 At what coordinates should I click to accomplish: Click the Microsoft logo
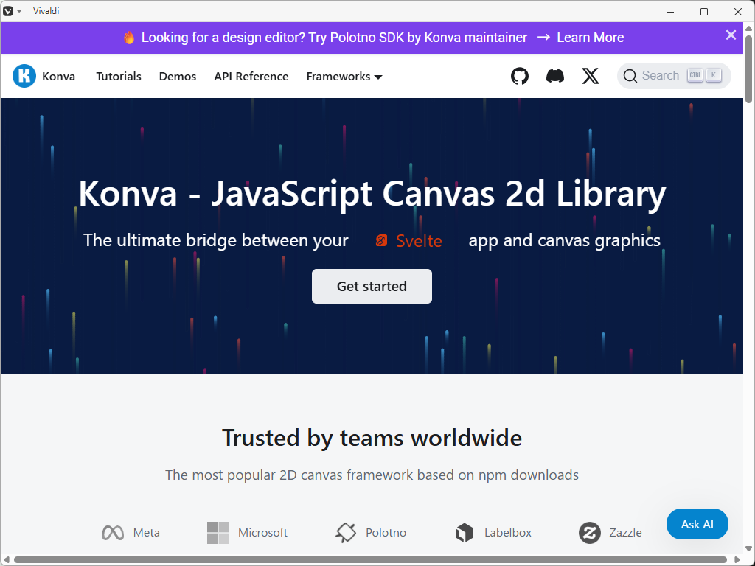click(x=218, y=533)
